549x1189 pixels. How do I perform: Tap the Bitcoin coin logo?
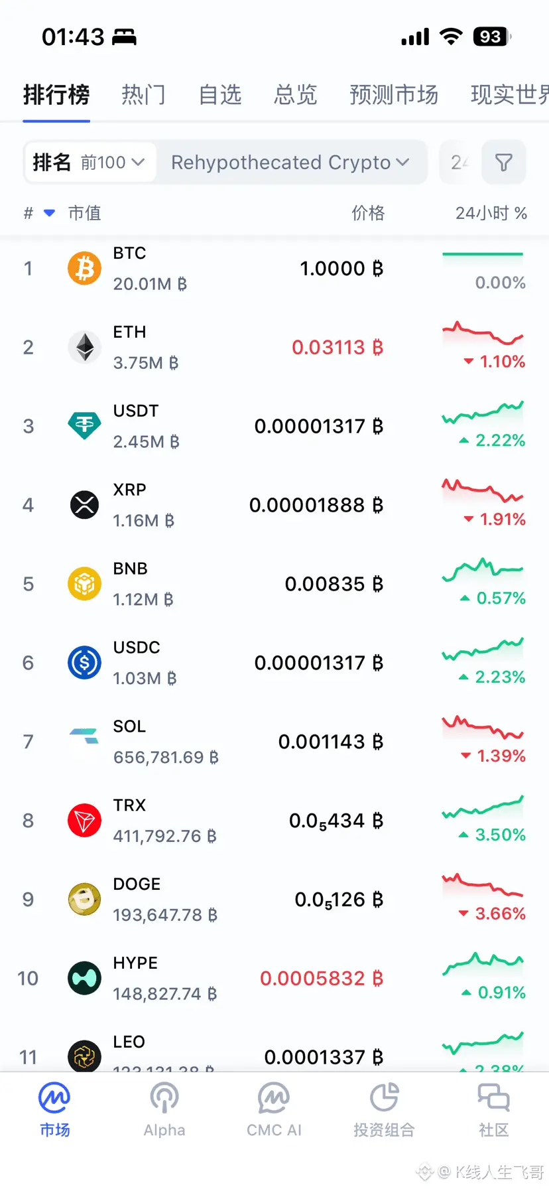click(x=85, y=269)
